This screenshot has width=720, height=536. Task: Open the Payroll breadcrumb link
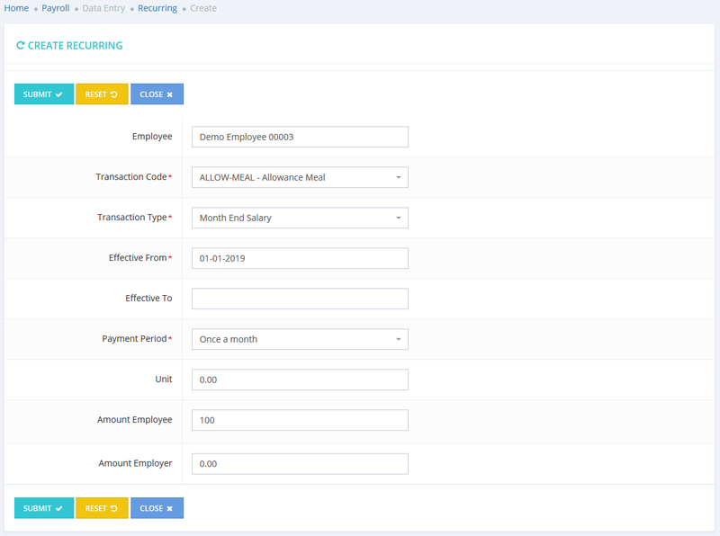coord(55,8)
